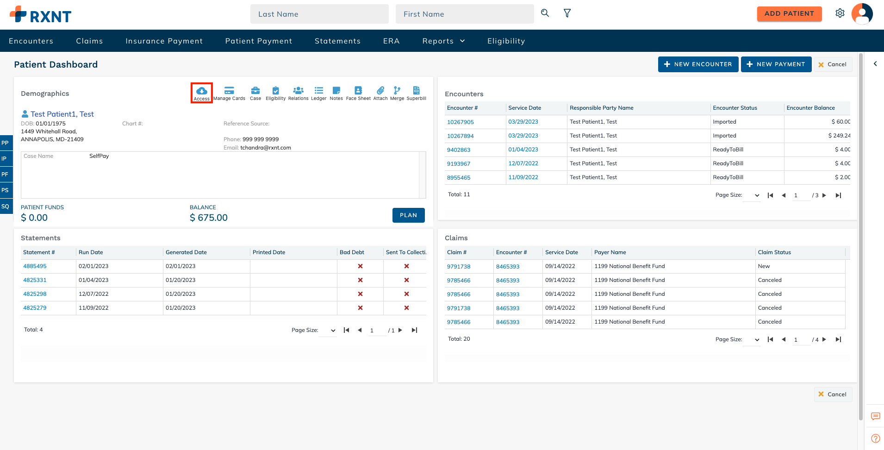This screenshot has height=450, width=884.
Task: Go to the Claims menu
Action: pos(89,41)
